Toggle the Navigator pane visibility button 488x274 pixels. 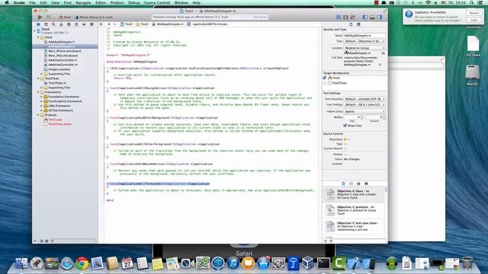[365, 17]
